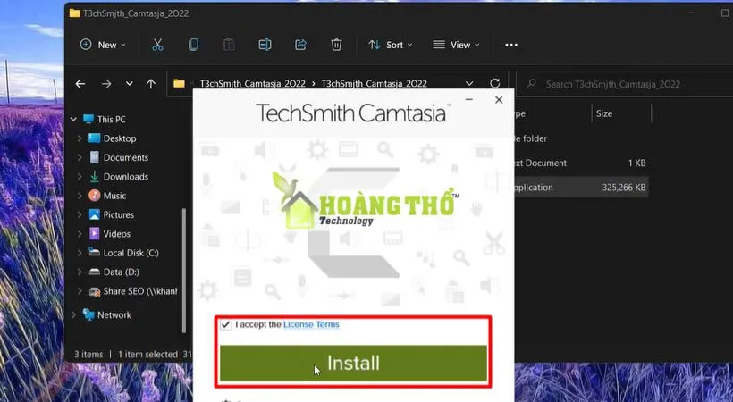Expand the Desktop tree node
This screenshot has height=402, width=733.
click(80, 138)
